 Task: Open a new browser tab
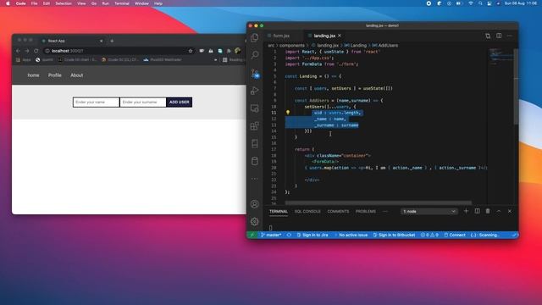(112, 41)
